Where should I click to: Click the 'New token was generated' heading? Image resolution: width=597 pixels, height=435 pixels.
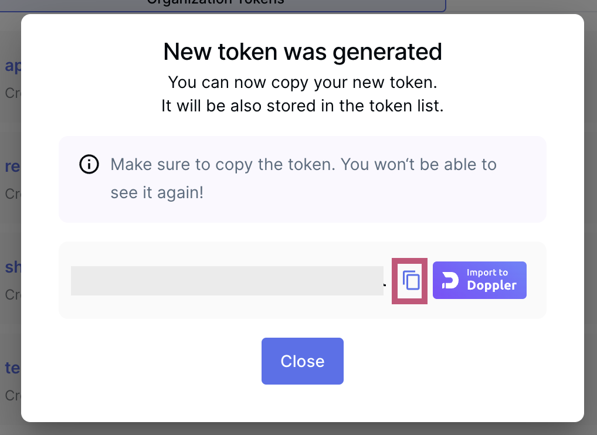302,52
